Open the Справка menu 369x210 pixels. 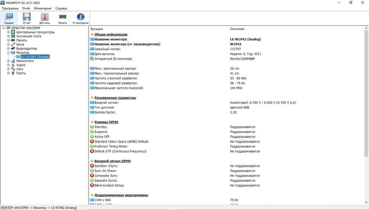pyautogui.click(x=61, y=8)
